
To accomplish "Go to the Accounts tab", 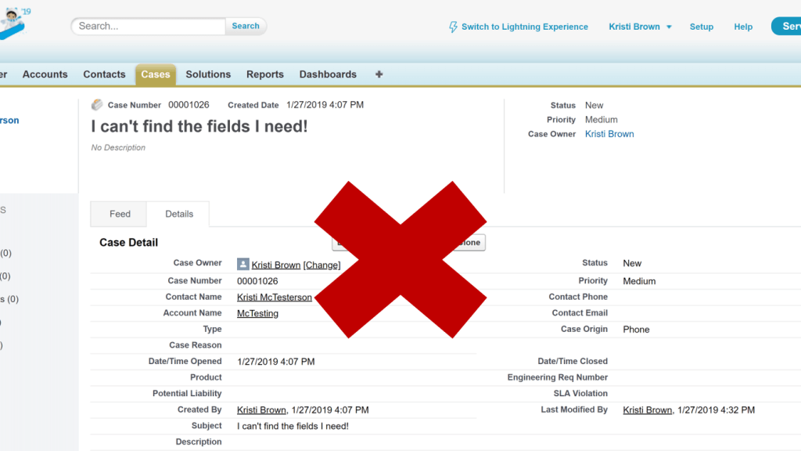I will (x=45, y=74).
